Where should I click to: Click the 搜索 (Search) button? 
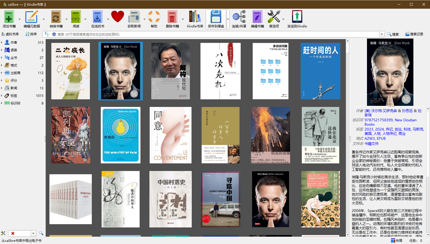[x=393, y=34]
